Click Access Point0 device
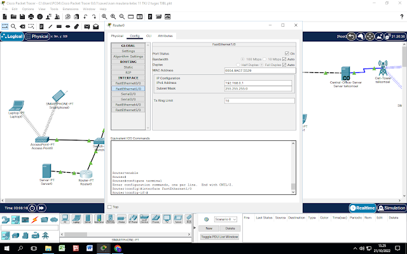This screenshot has width=407, height=254. tap(41, 140)
